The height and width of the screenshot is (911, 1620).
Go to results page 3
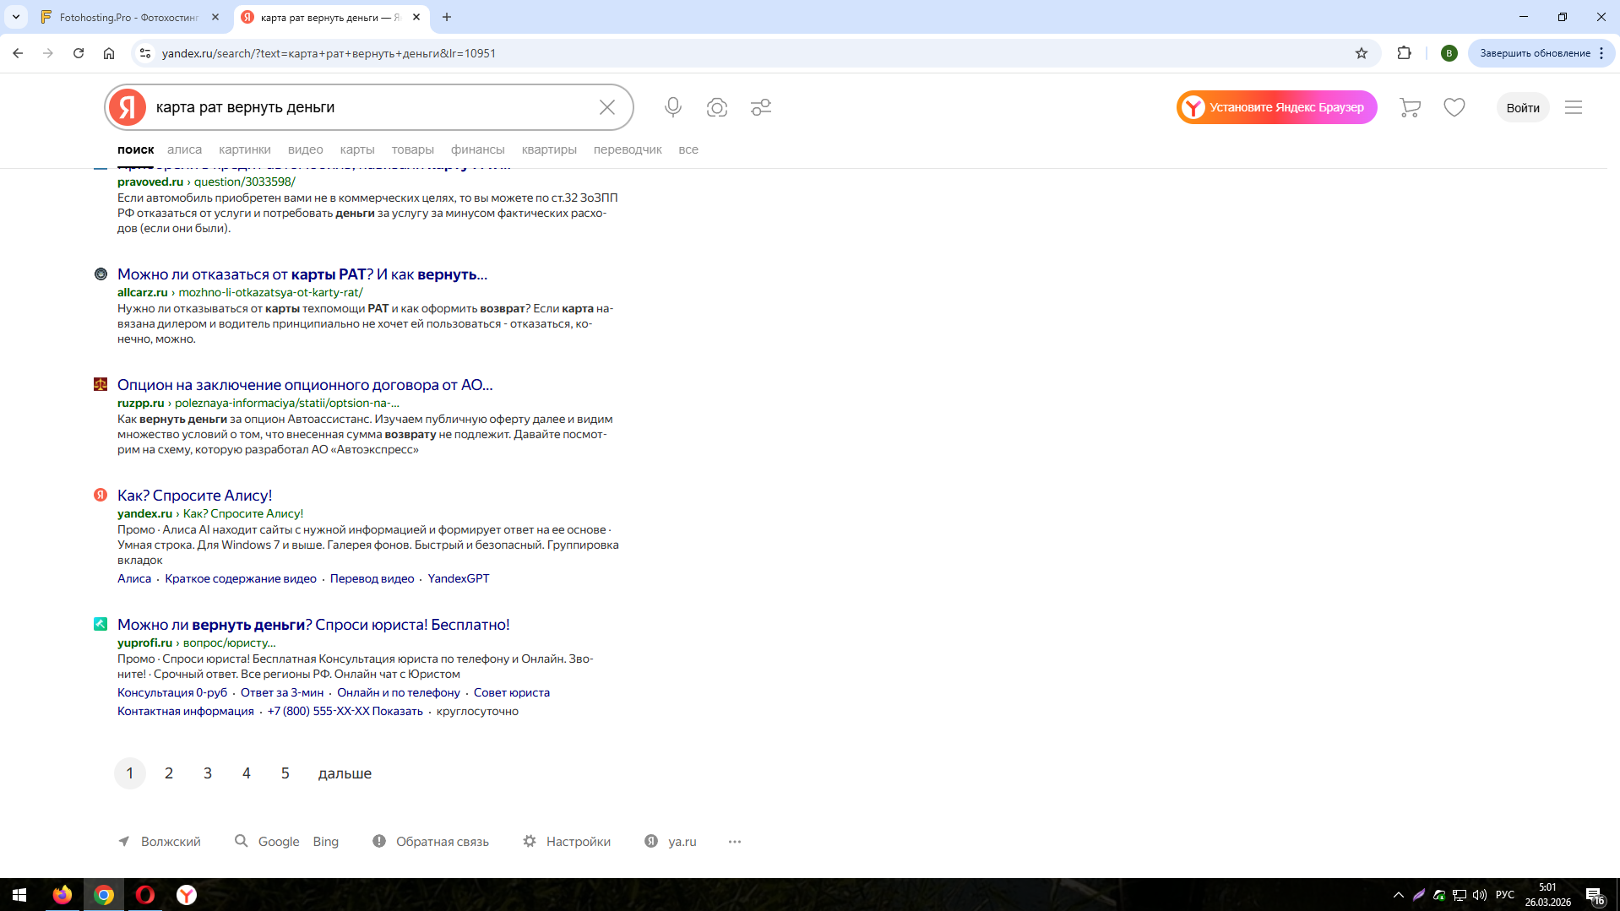pos(208,773)
